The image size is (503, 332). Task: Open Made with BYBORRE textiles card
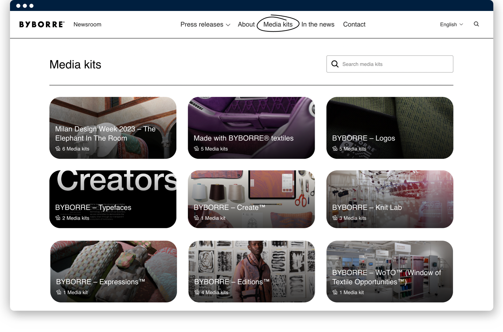[x=251, y=128]
